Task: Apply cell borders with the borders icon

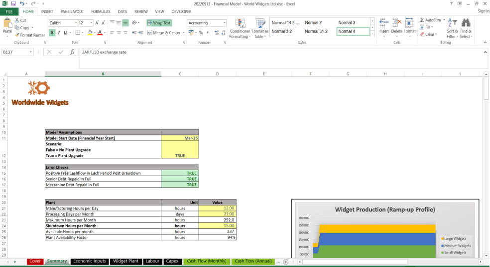Action: pyautogui.click(x=78, y=32)
